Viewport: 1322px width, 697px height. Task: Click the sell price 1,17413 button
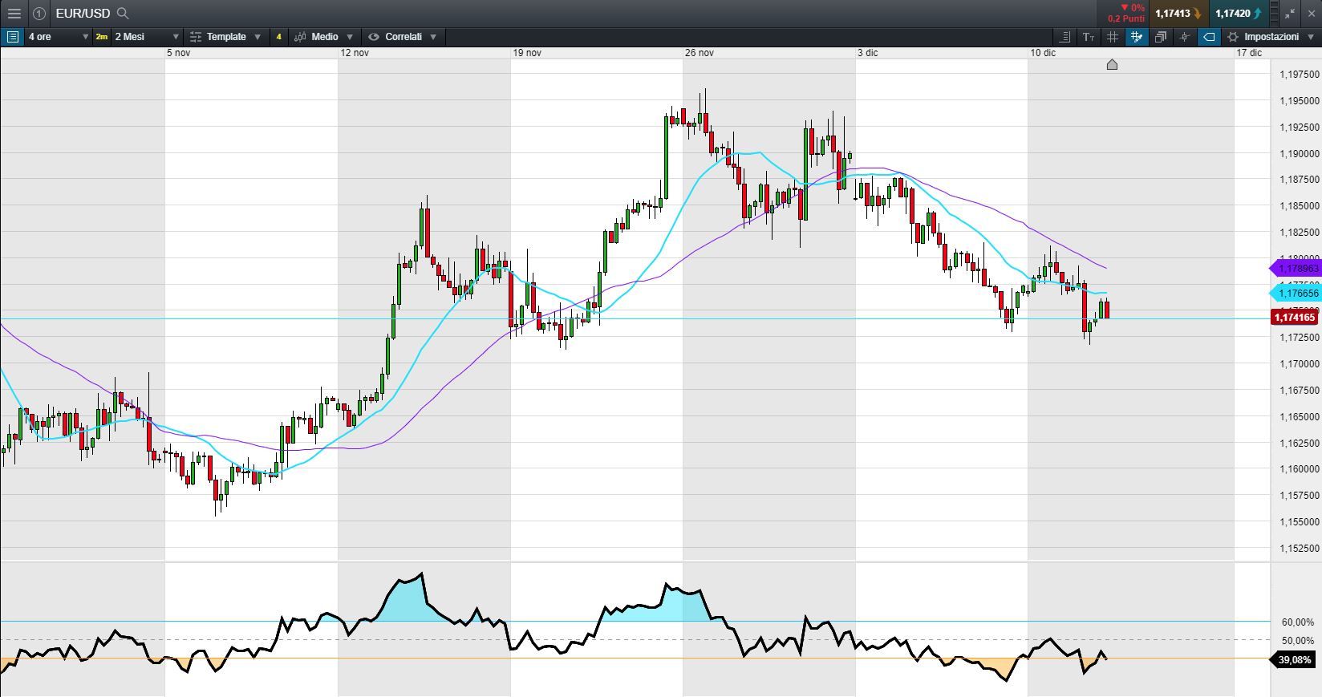(x=1178, y=14)
